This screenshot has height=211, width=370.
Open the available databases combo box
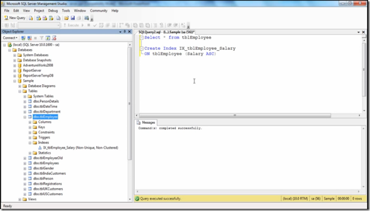click(x=39, y=25)
